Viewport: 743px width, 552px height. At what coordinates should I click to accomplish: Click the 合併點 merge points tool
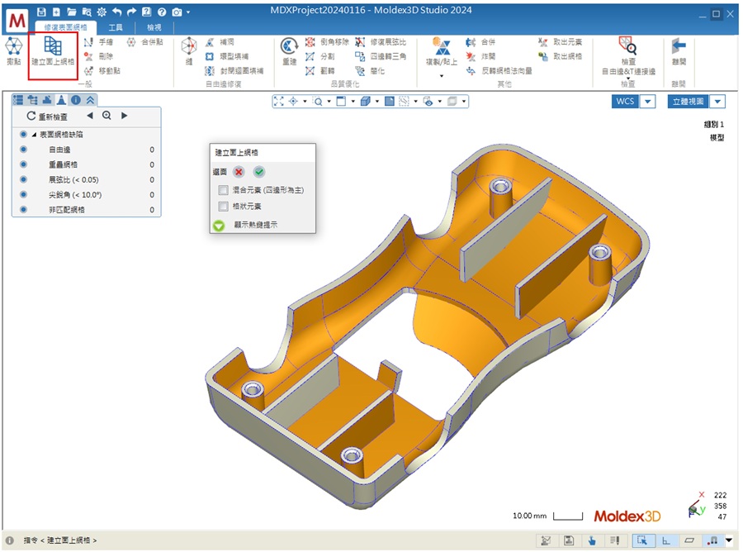(x=145, y=41)
